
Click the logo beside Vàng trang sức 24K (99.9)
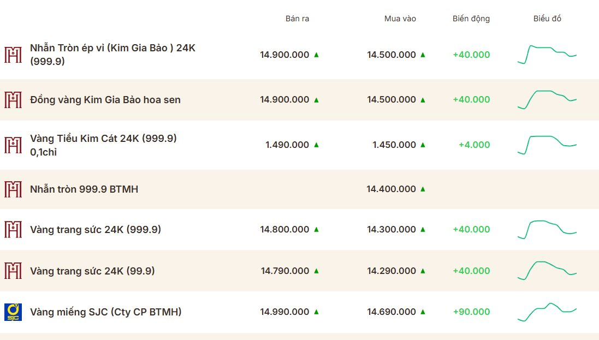13,271
